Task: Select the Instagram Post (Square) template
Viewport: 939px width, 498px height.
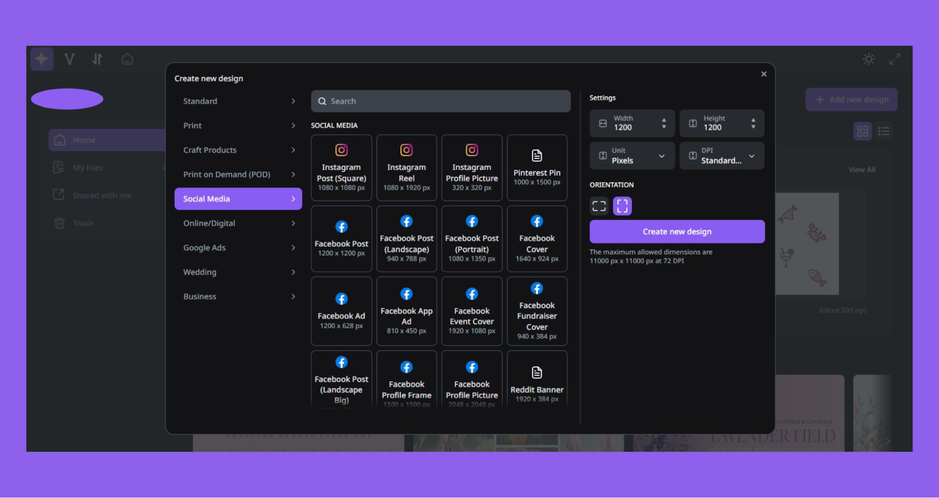Action: point(341,168)
